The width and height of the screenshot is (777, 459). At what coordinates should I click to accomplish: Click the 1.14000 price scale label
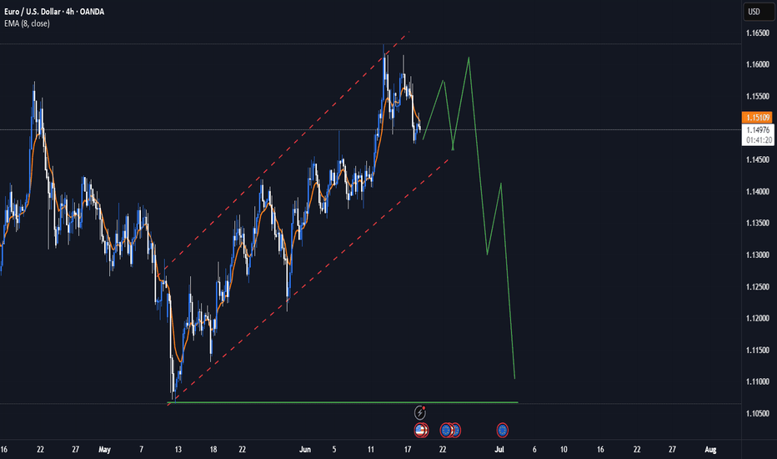[x=758, y=192]
